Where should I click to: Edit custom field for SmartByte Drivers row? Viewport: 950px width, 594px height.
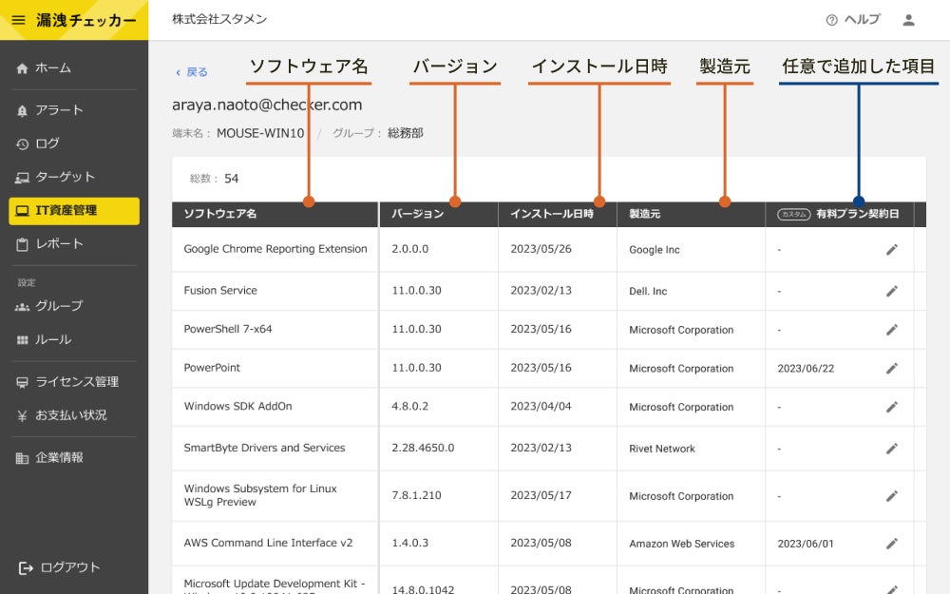[892, 449]
